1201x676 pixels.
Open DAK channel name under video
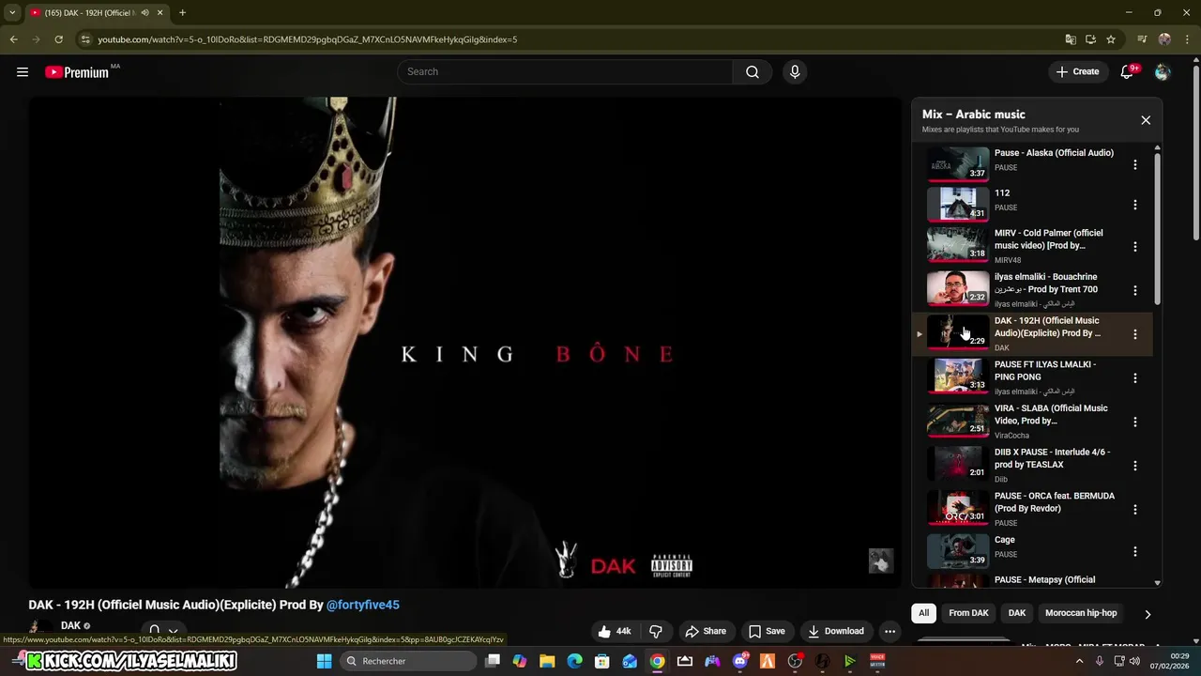tap(70, 625)
